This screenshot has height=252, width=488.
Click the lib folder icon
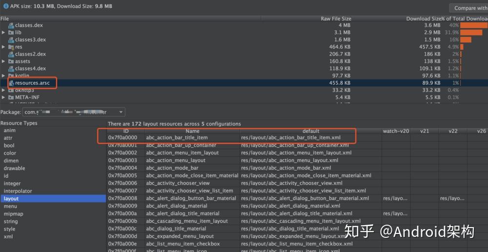click(11, 33)
